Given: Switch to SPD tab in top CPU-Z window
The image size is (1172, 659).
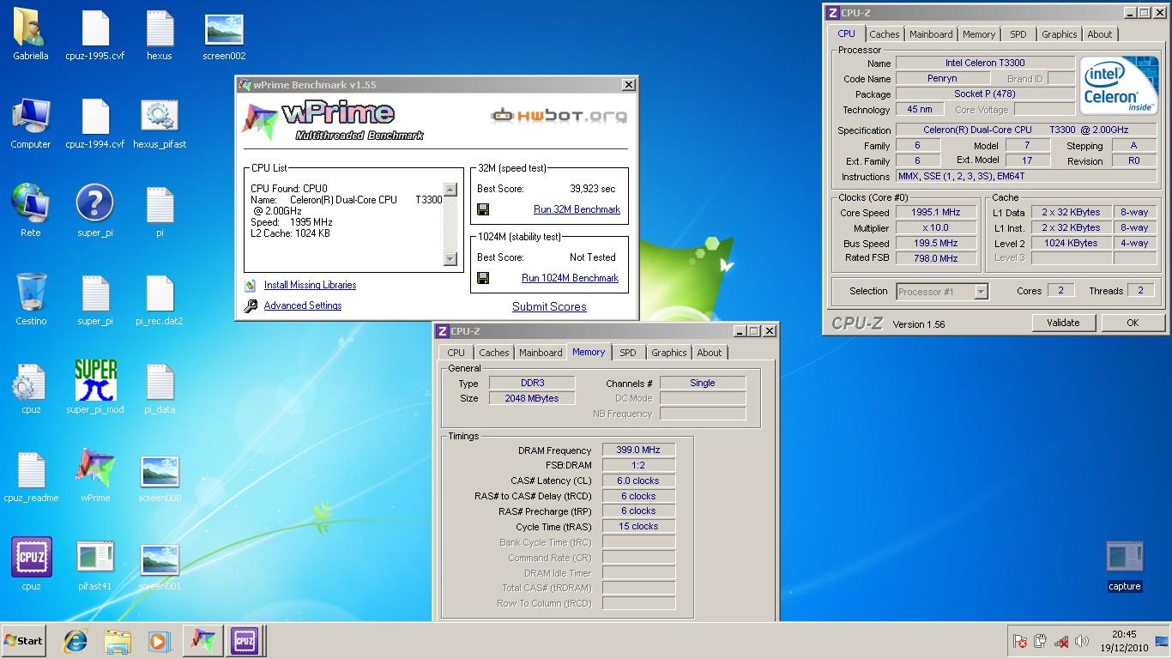Looking at the screenshot, I should click(1018, 34).
